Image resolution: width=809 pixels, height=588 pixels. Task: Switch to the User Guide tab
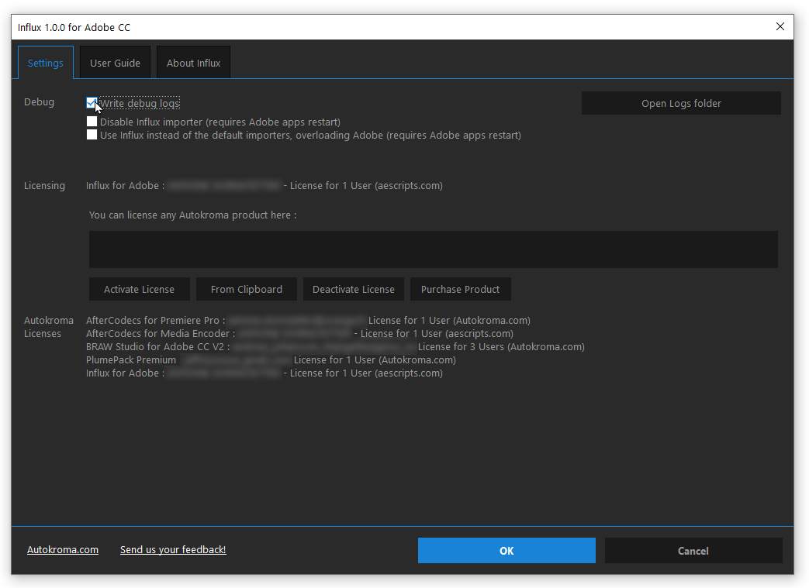115,62
